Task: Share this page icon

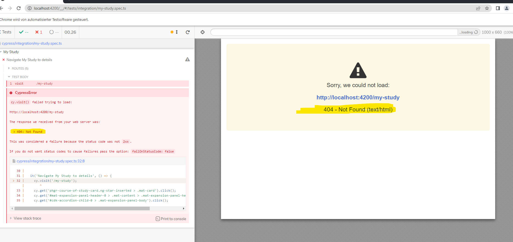Action: point(478,8)
